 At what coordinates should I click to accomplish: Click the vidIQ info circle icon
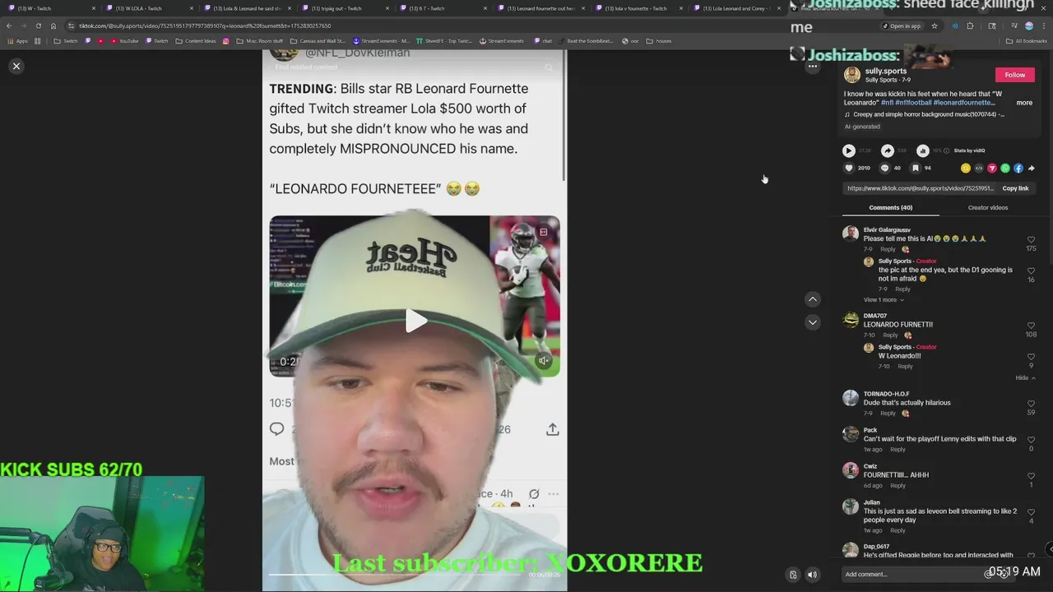(x=946, y=150)
